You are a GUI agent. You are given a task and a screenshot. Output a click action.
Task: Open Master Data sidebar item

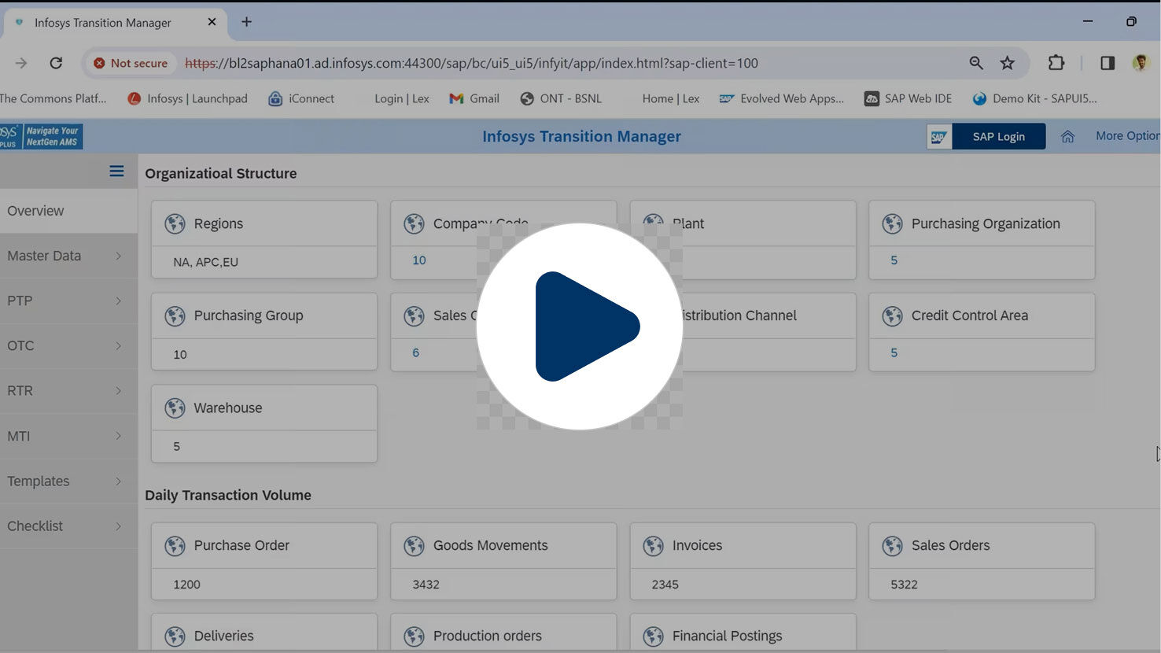[68, 256]
